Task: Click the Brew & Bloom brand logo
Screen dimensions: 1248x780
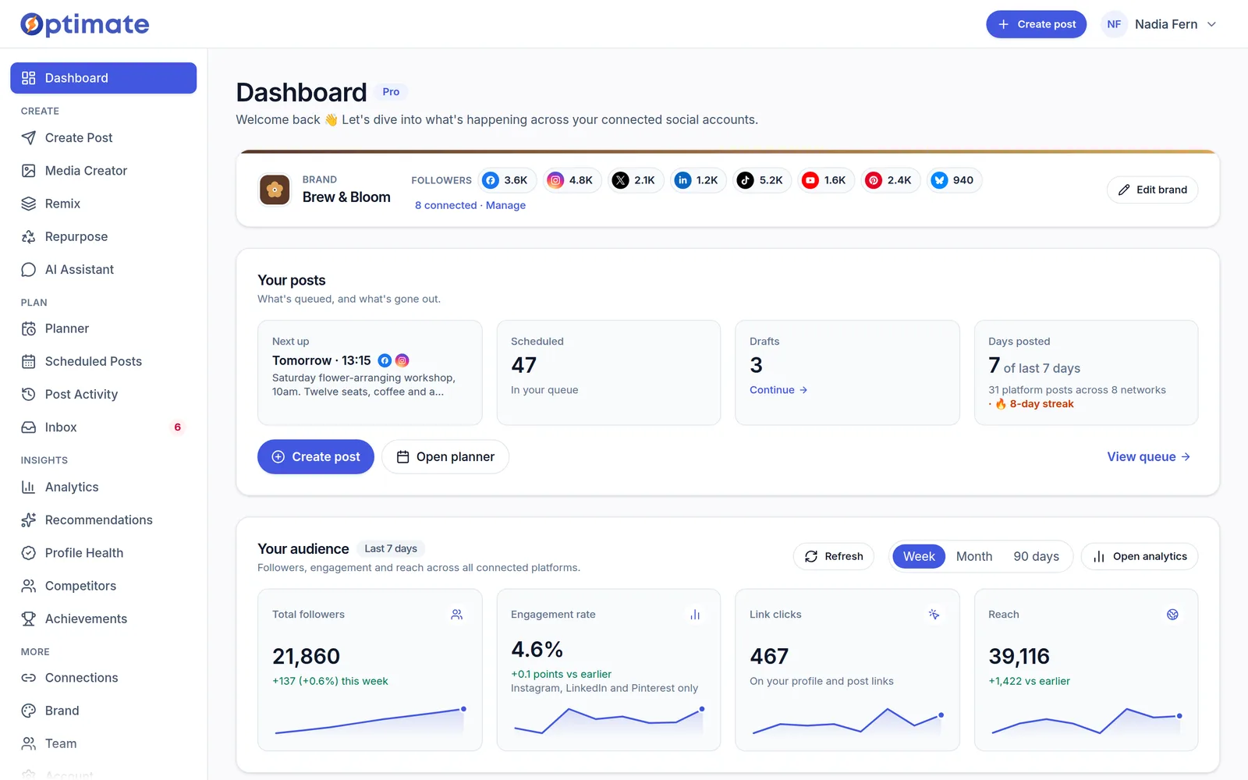Action: 275,190
